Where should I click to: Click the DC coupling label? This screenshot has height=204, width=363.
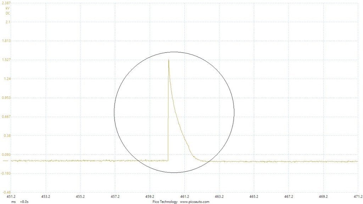pyautogui.click(x=7, y=13)
